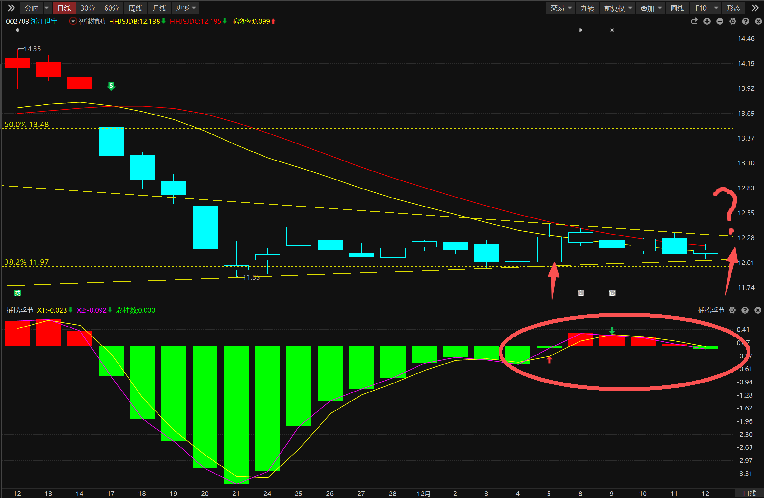
Task: Click the help question icon for main chart
Action: (746, 21)
